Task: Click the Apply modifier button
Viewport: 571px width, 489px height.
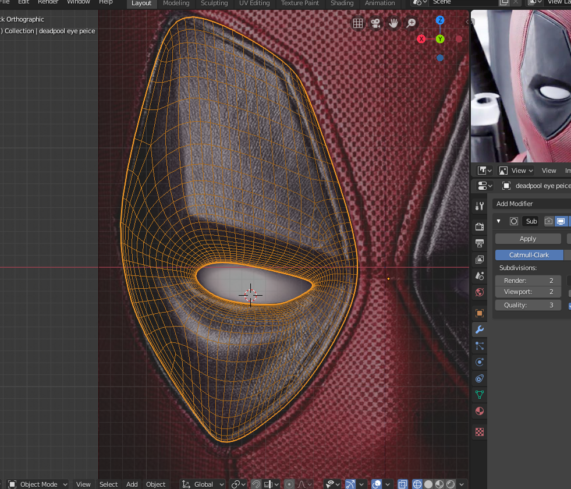Action: tap(528, 239)
